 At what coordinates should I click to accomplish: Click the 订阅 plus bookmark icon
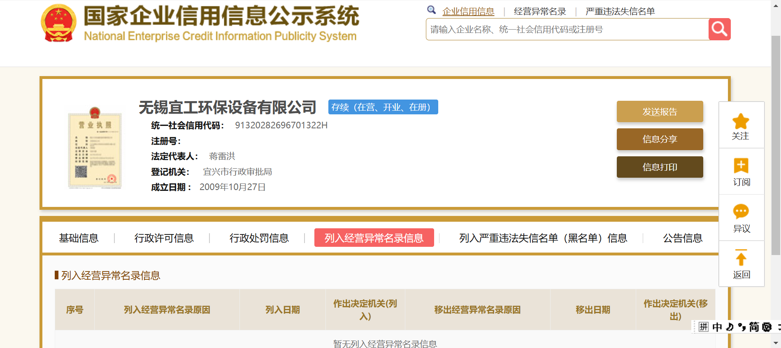click(741, 166)
